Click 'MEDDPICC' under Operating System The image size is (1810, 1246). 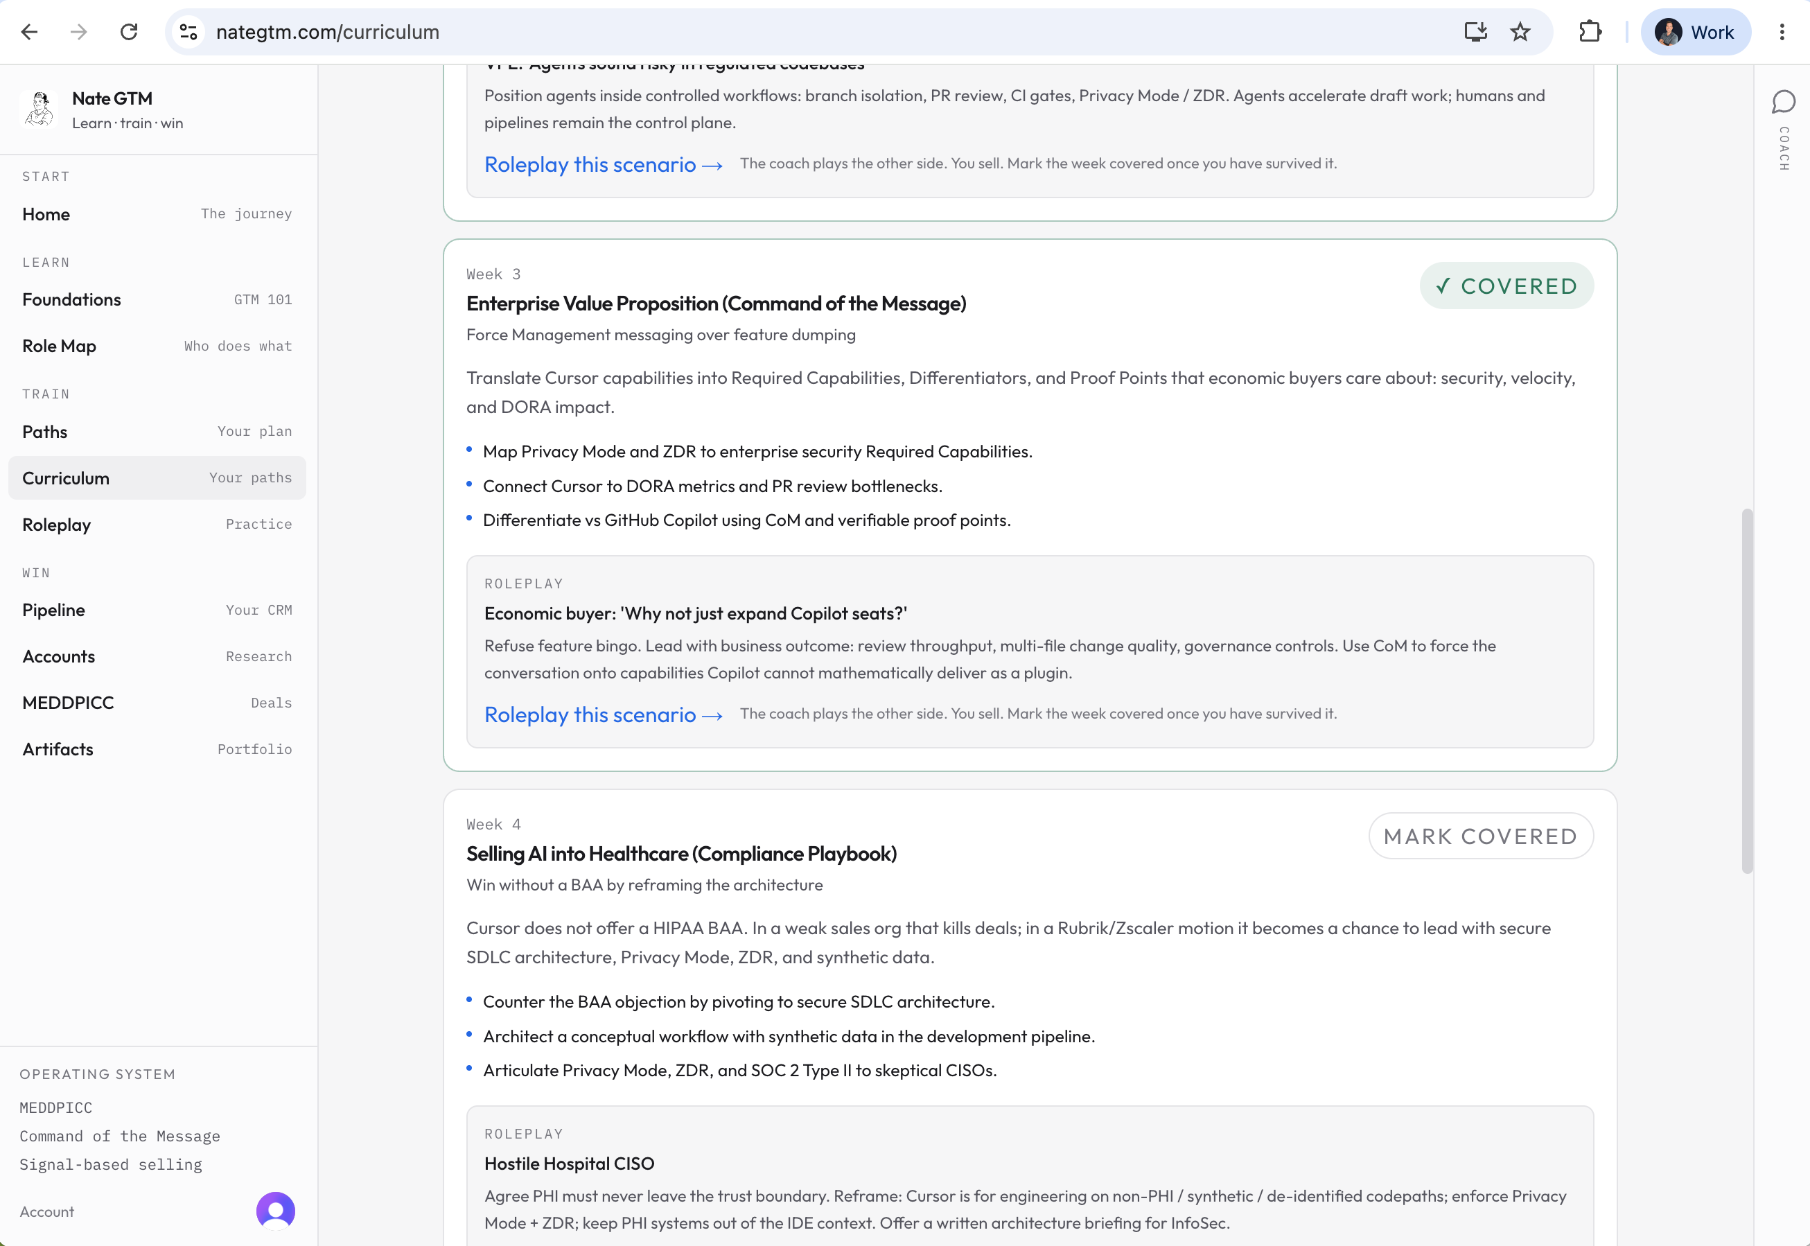click(x=55, y=1108)
